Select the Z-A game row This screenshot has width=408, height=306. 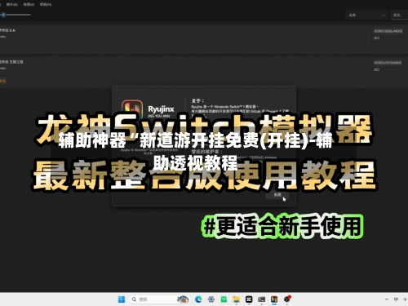point(204,40)
